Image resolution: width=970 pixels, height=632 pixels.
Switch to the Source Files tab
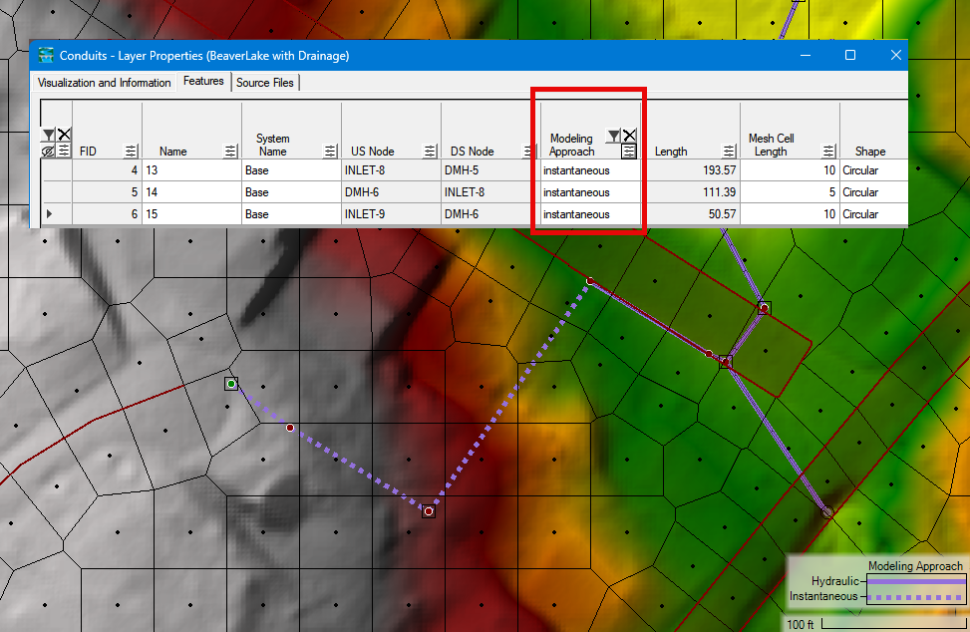coord(264,83)
